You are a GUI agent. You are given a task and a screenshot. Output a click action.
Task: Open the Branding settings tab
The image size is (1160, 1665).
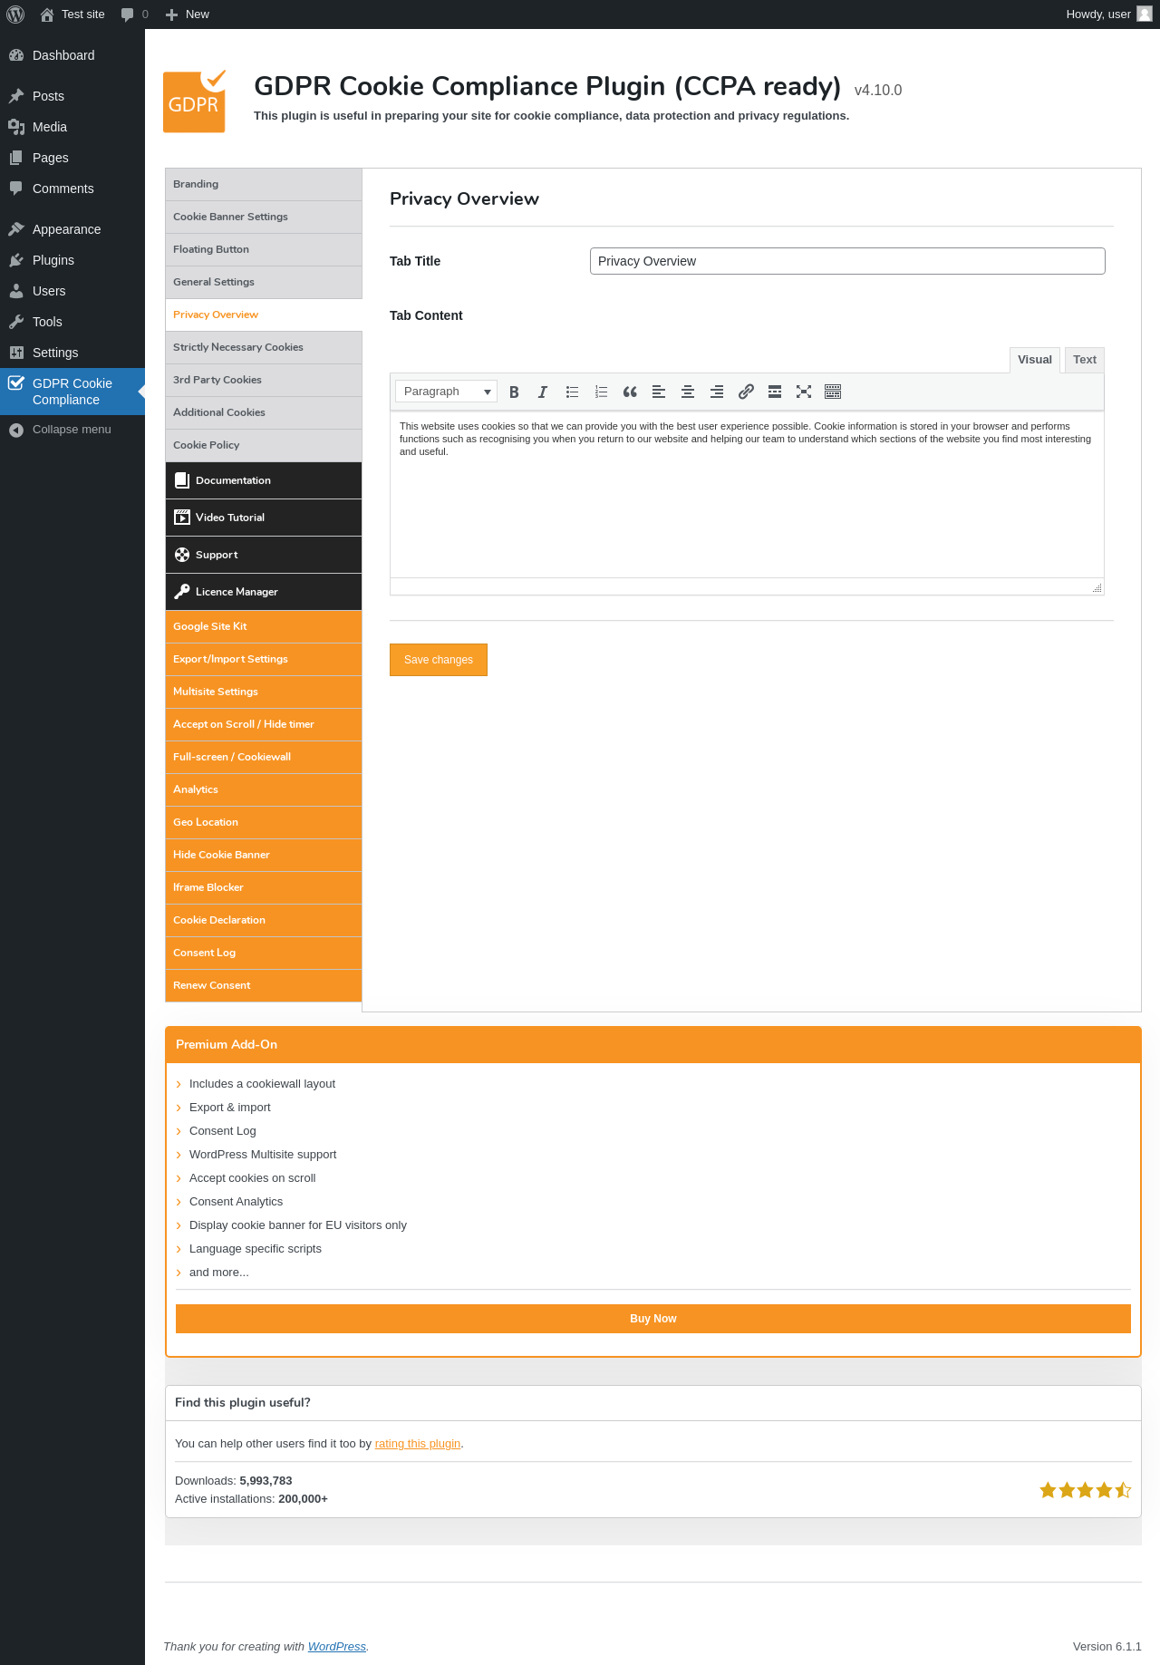click(264, 184)
